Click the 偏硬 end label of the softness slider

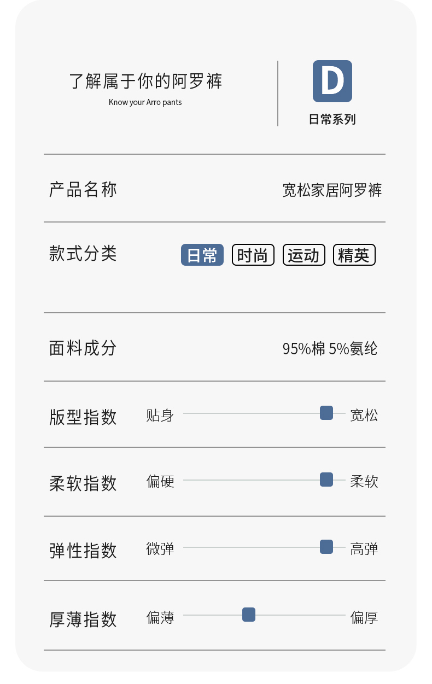pyautogui.click(x=160, y=482)
